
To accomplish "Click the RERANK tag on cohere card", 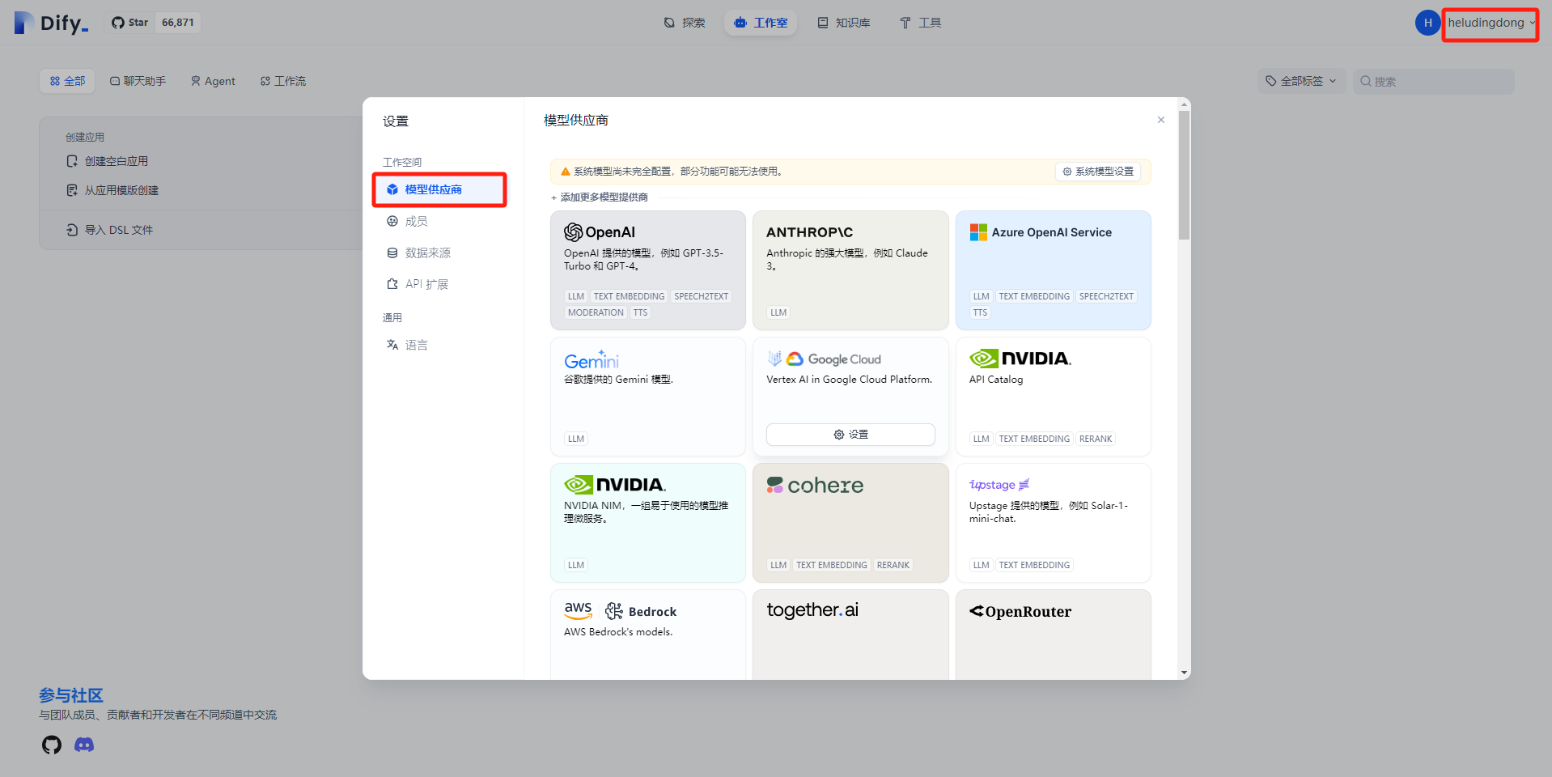I will click(x=893, y=565).
